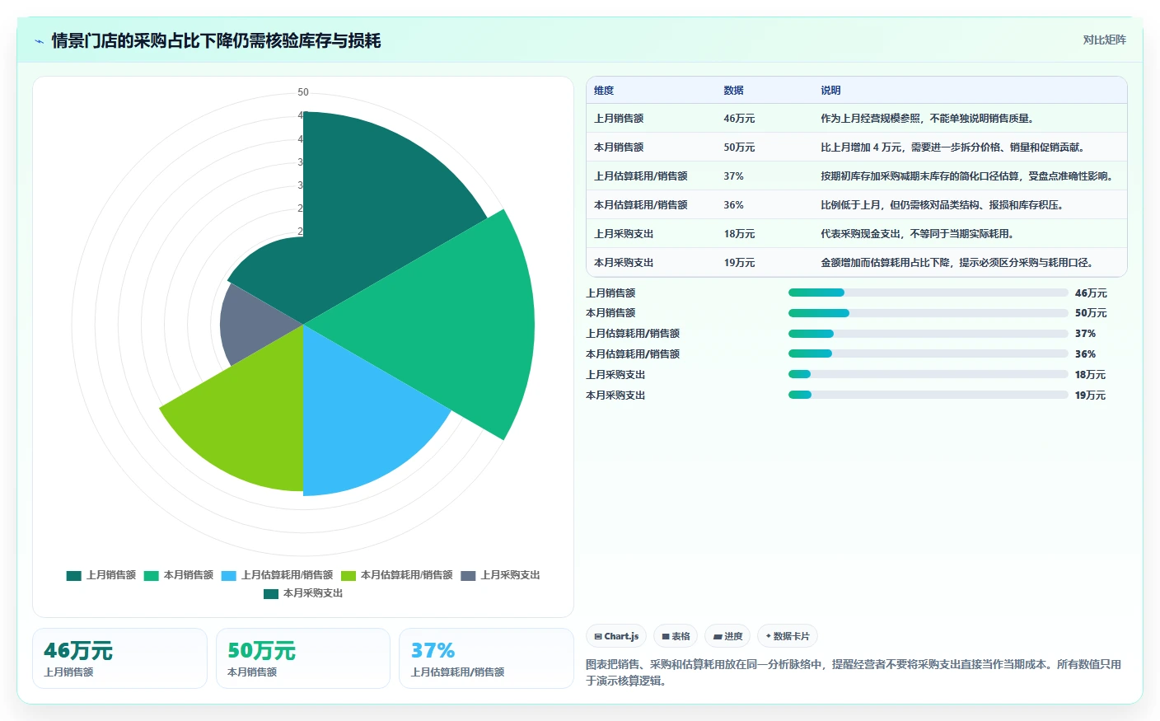Click the 36% cell in the table

coord(733,205)
